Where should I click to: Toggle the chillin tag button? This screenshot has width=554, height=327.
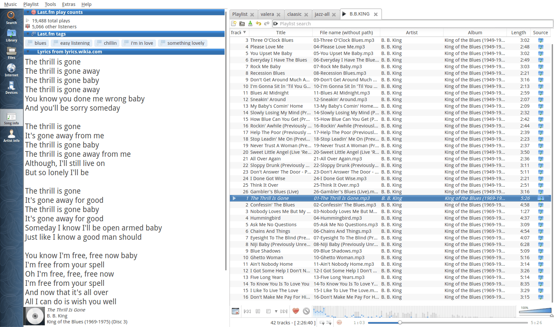[x=107, y=43]
